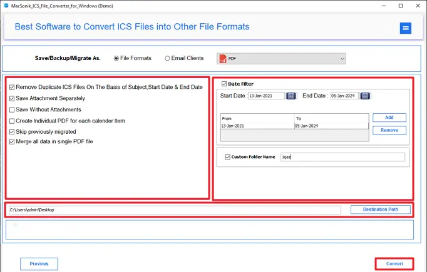This screenshot has height=272, width=427.
Task: Enable Save Without Attachments option
Action: coord(12,109)
